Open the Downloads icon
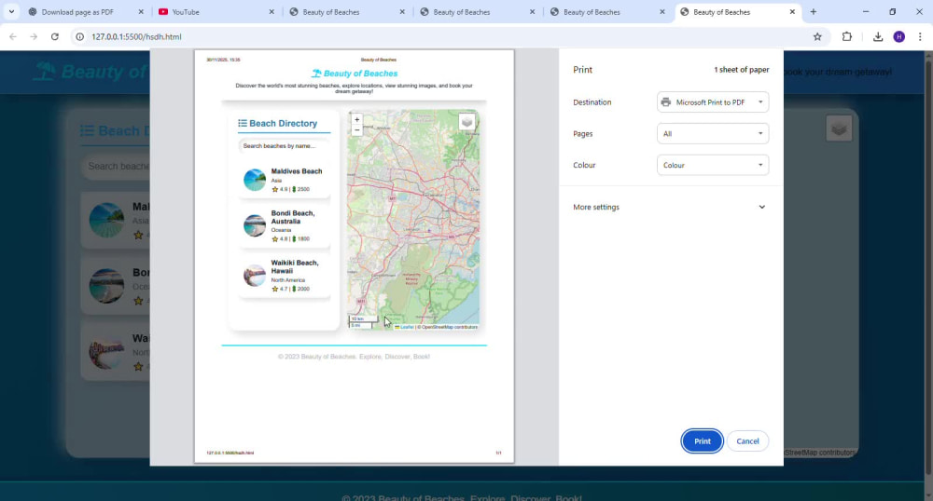Viewport: 933px width, 501px height. [878, 37]
